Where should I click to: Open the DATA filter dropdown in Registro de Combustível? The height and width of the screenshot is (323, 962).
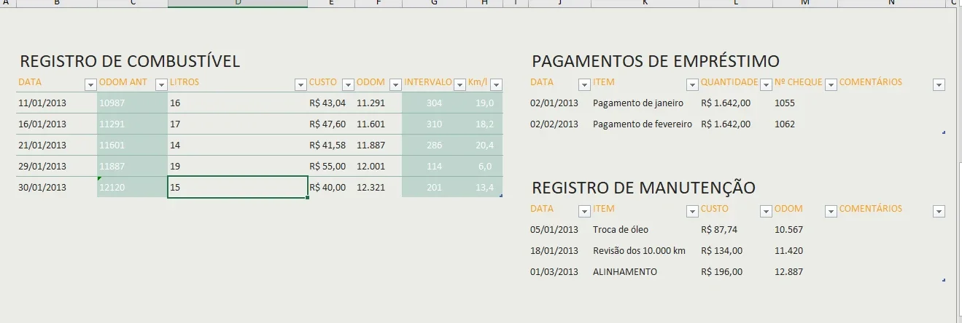90,85
